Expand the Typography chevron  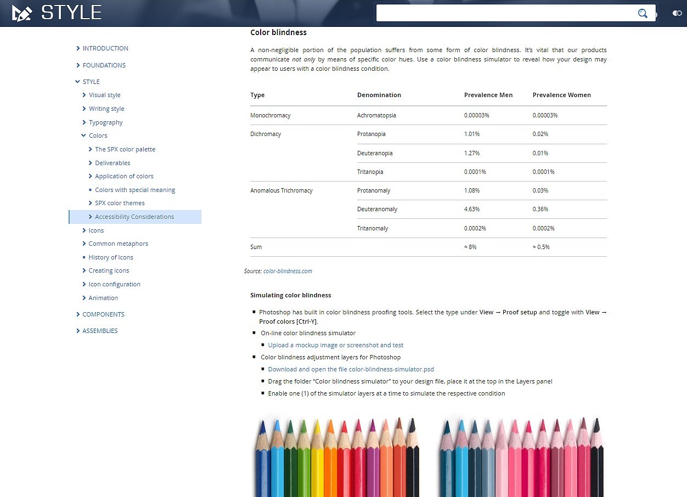[84, 122]
